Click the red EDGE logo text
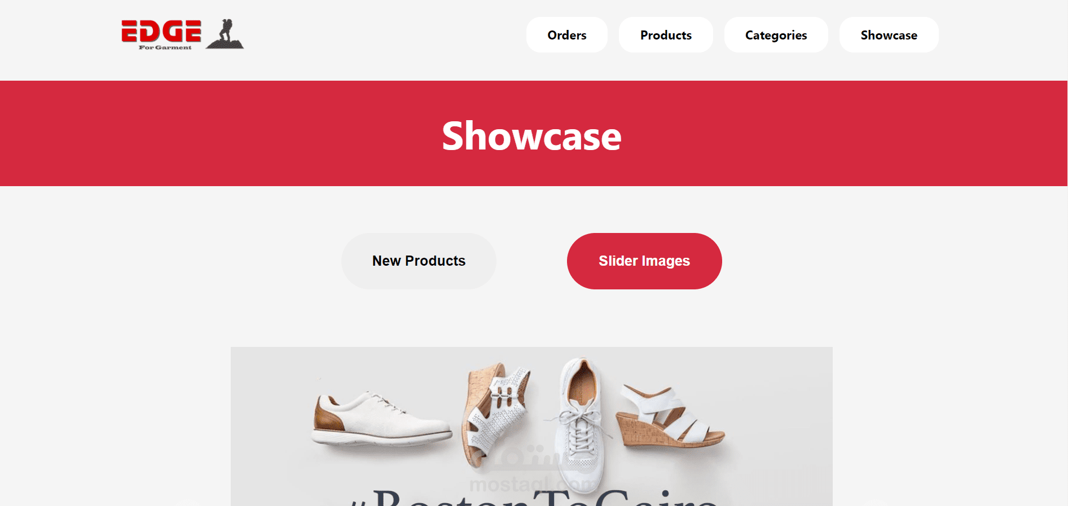The image size is (1068, 506). point(161,31)
